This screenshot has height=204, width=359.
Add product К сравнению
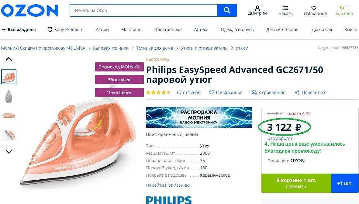(268, 92)
